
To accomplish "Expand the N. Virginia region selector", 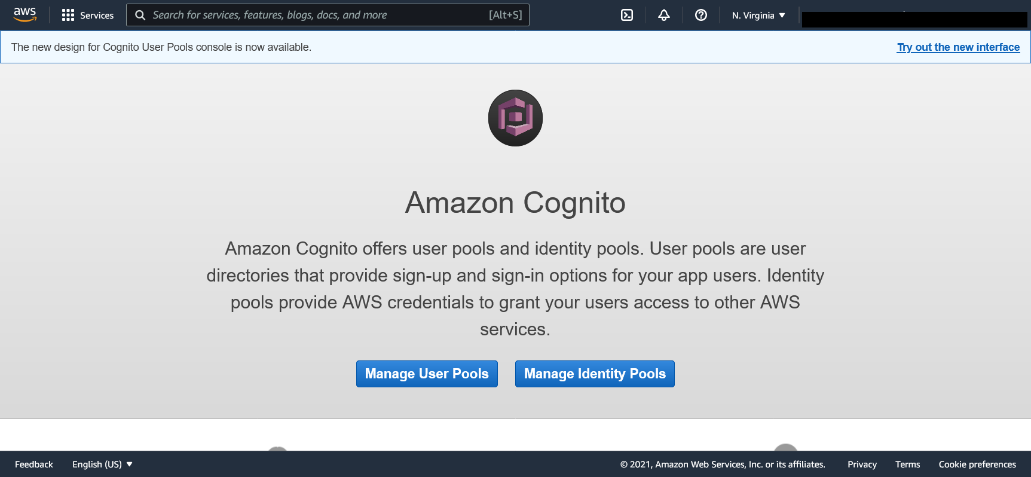I will (758, 15).
